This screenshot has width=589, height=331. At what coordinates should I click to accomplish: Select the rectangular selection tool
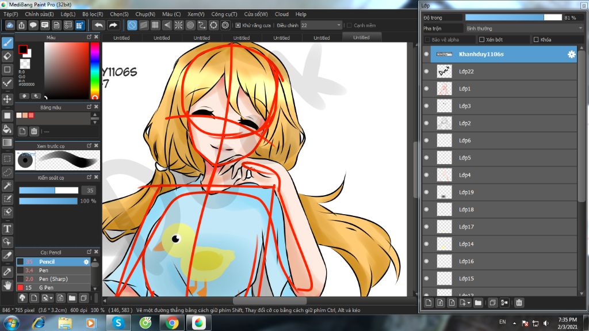coord(7,159)
